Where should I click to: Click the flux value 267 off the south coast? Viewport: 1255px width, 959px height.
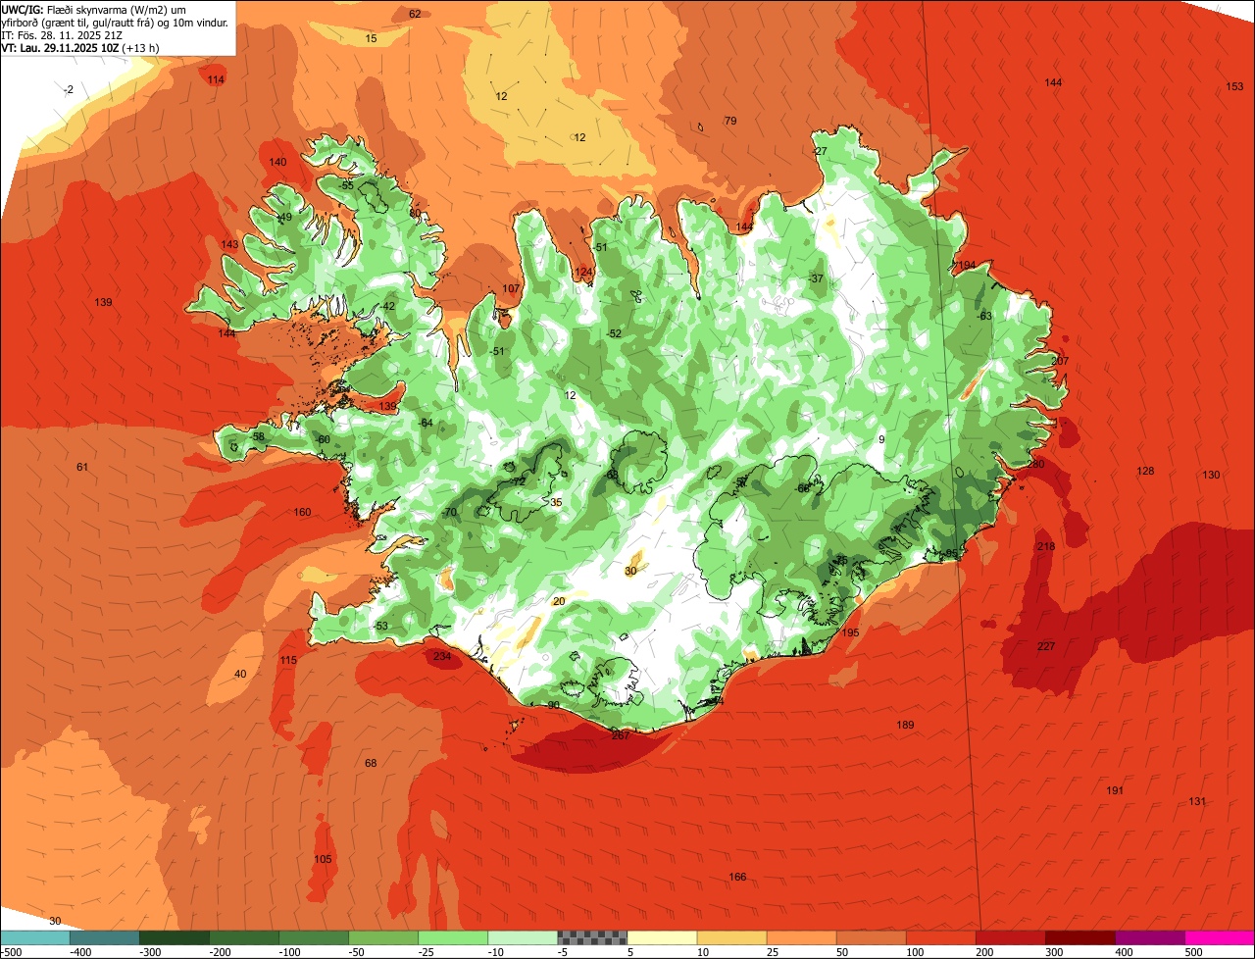point(620,735)
